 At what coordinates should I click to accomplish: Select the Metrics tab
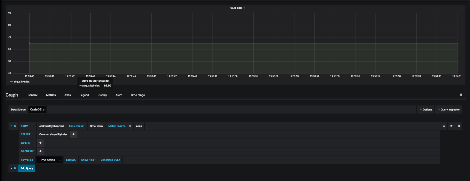51,95
